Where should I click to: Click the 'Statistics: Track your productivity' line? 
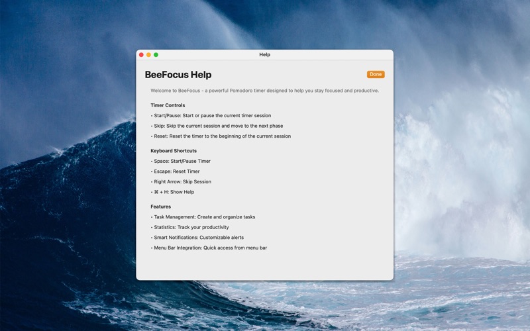pyautogui.click(x=189, y=227)
